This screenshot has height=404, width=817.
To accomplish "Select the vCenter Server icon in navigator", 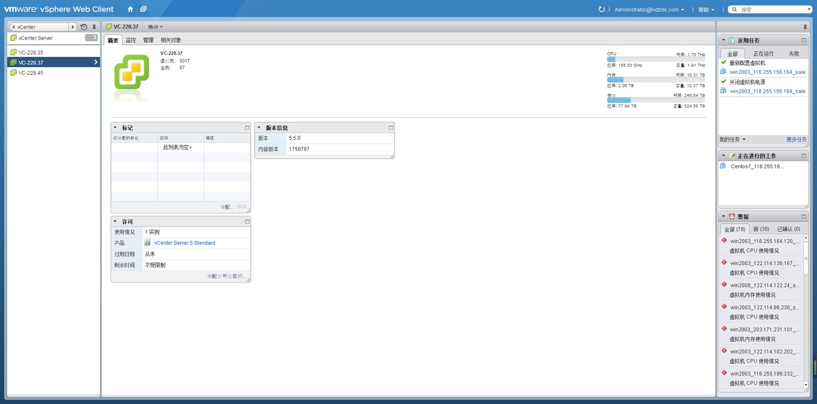I will [14, 38].
